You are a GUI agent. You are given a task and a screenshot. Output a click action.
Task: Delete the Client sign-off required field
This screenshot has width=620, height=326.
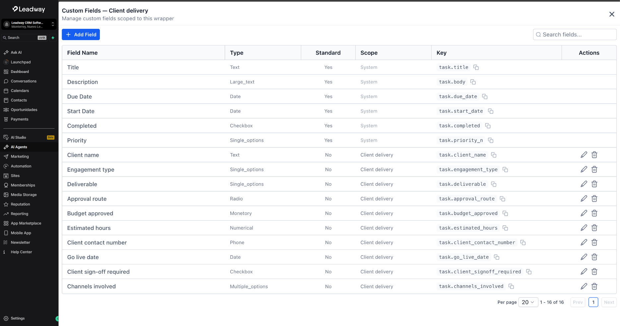tap(594, 271)
